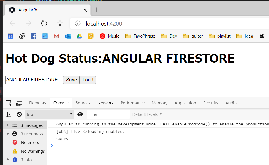Open the Gmail bookmark icon
The width and height of the screenshot is (269, 165).
click(x=56, y=36)
